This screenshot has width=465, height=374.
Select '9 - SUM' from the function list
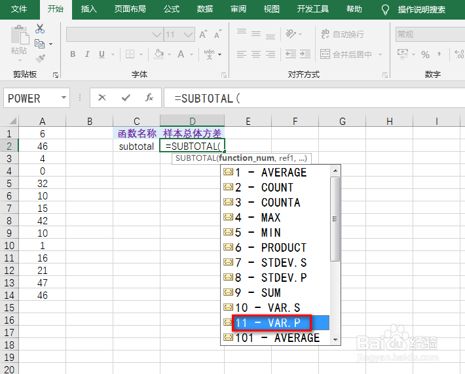[x=276, y=292]
